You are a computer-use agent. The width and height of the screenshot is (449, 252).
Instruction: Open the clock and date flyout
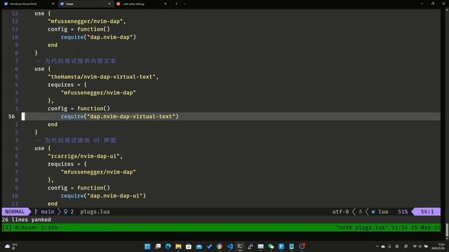point(438,246)
